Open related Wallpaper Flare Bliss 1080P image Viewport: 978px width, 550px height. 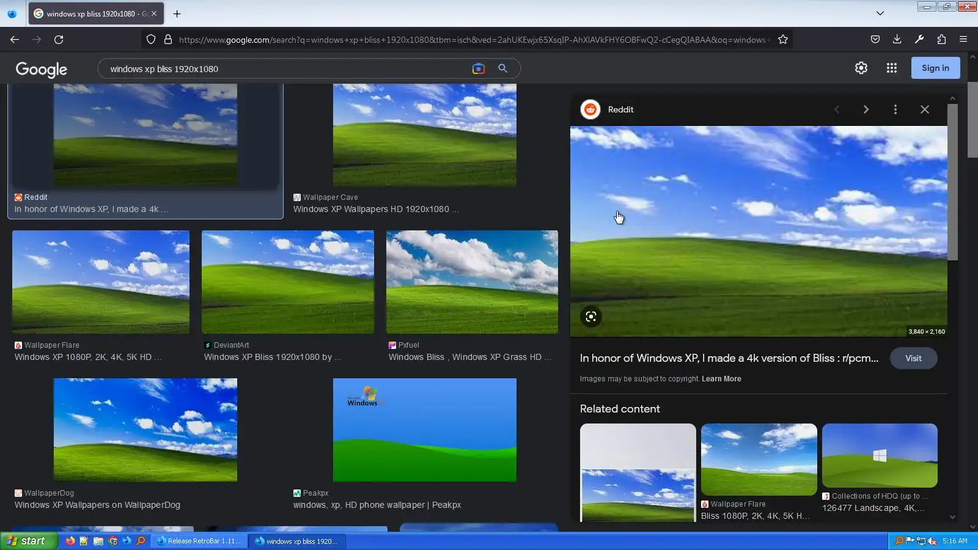pyautogui.click(x=759, y=460)
